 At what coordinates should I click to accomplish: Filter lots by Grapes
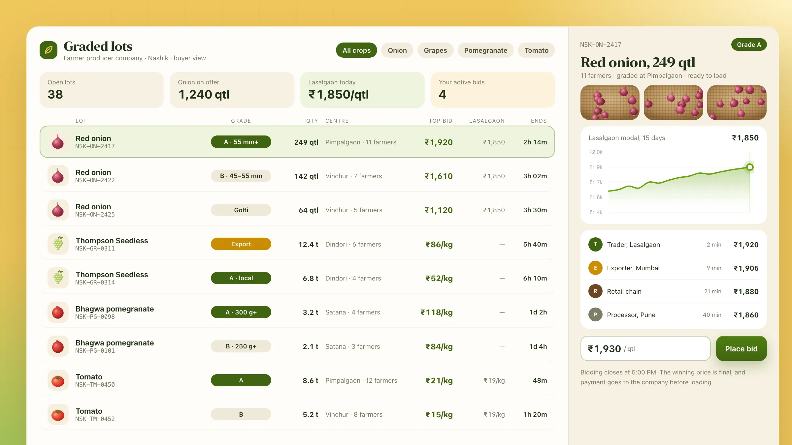click(435, 50)
